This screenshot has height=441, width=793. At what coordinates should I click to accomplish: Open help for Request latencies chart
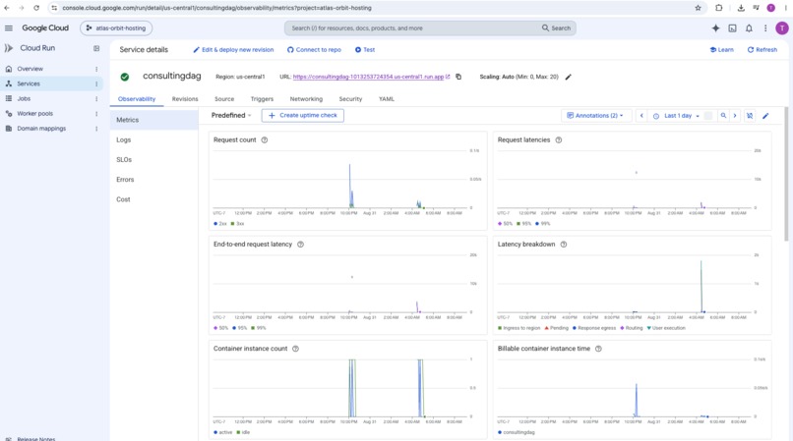coord(558,139)
